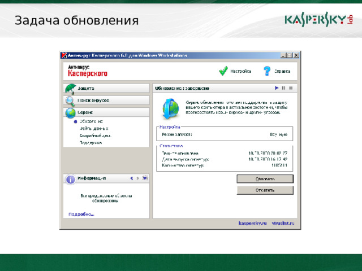The height and width of the screenshot is (271, 362).
Task: Click the Kaspersky K icon in the title bar
Action: 64,55
